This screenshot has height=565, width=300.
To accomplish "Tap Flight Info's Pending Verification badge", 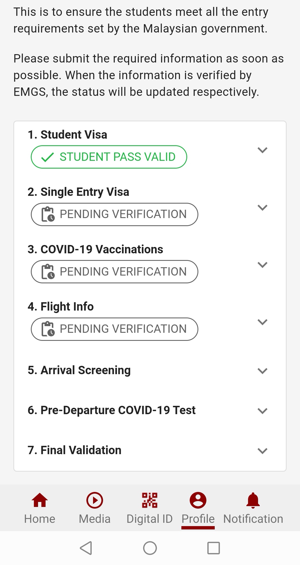I will pos(114,329).
